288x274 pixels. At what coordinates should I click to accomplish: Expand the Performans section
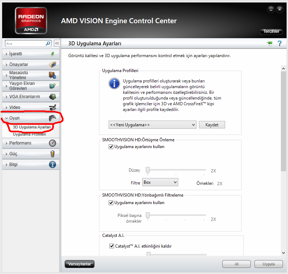click(x=31, y=143)
